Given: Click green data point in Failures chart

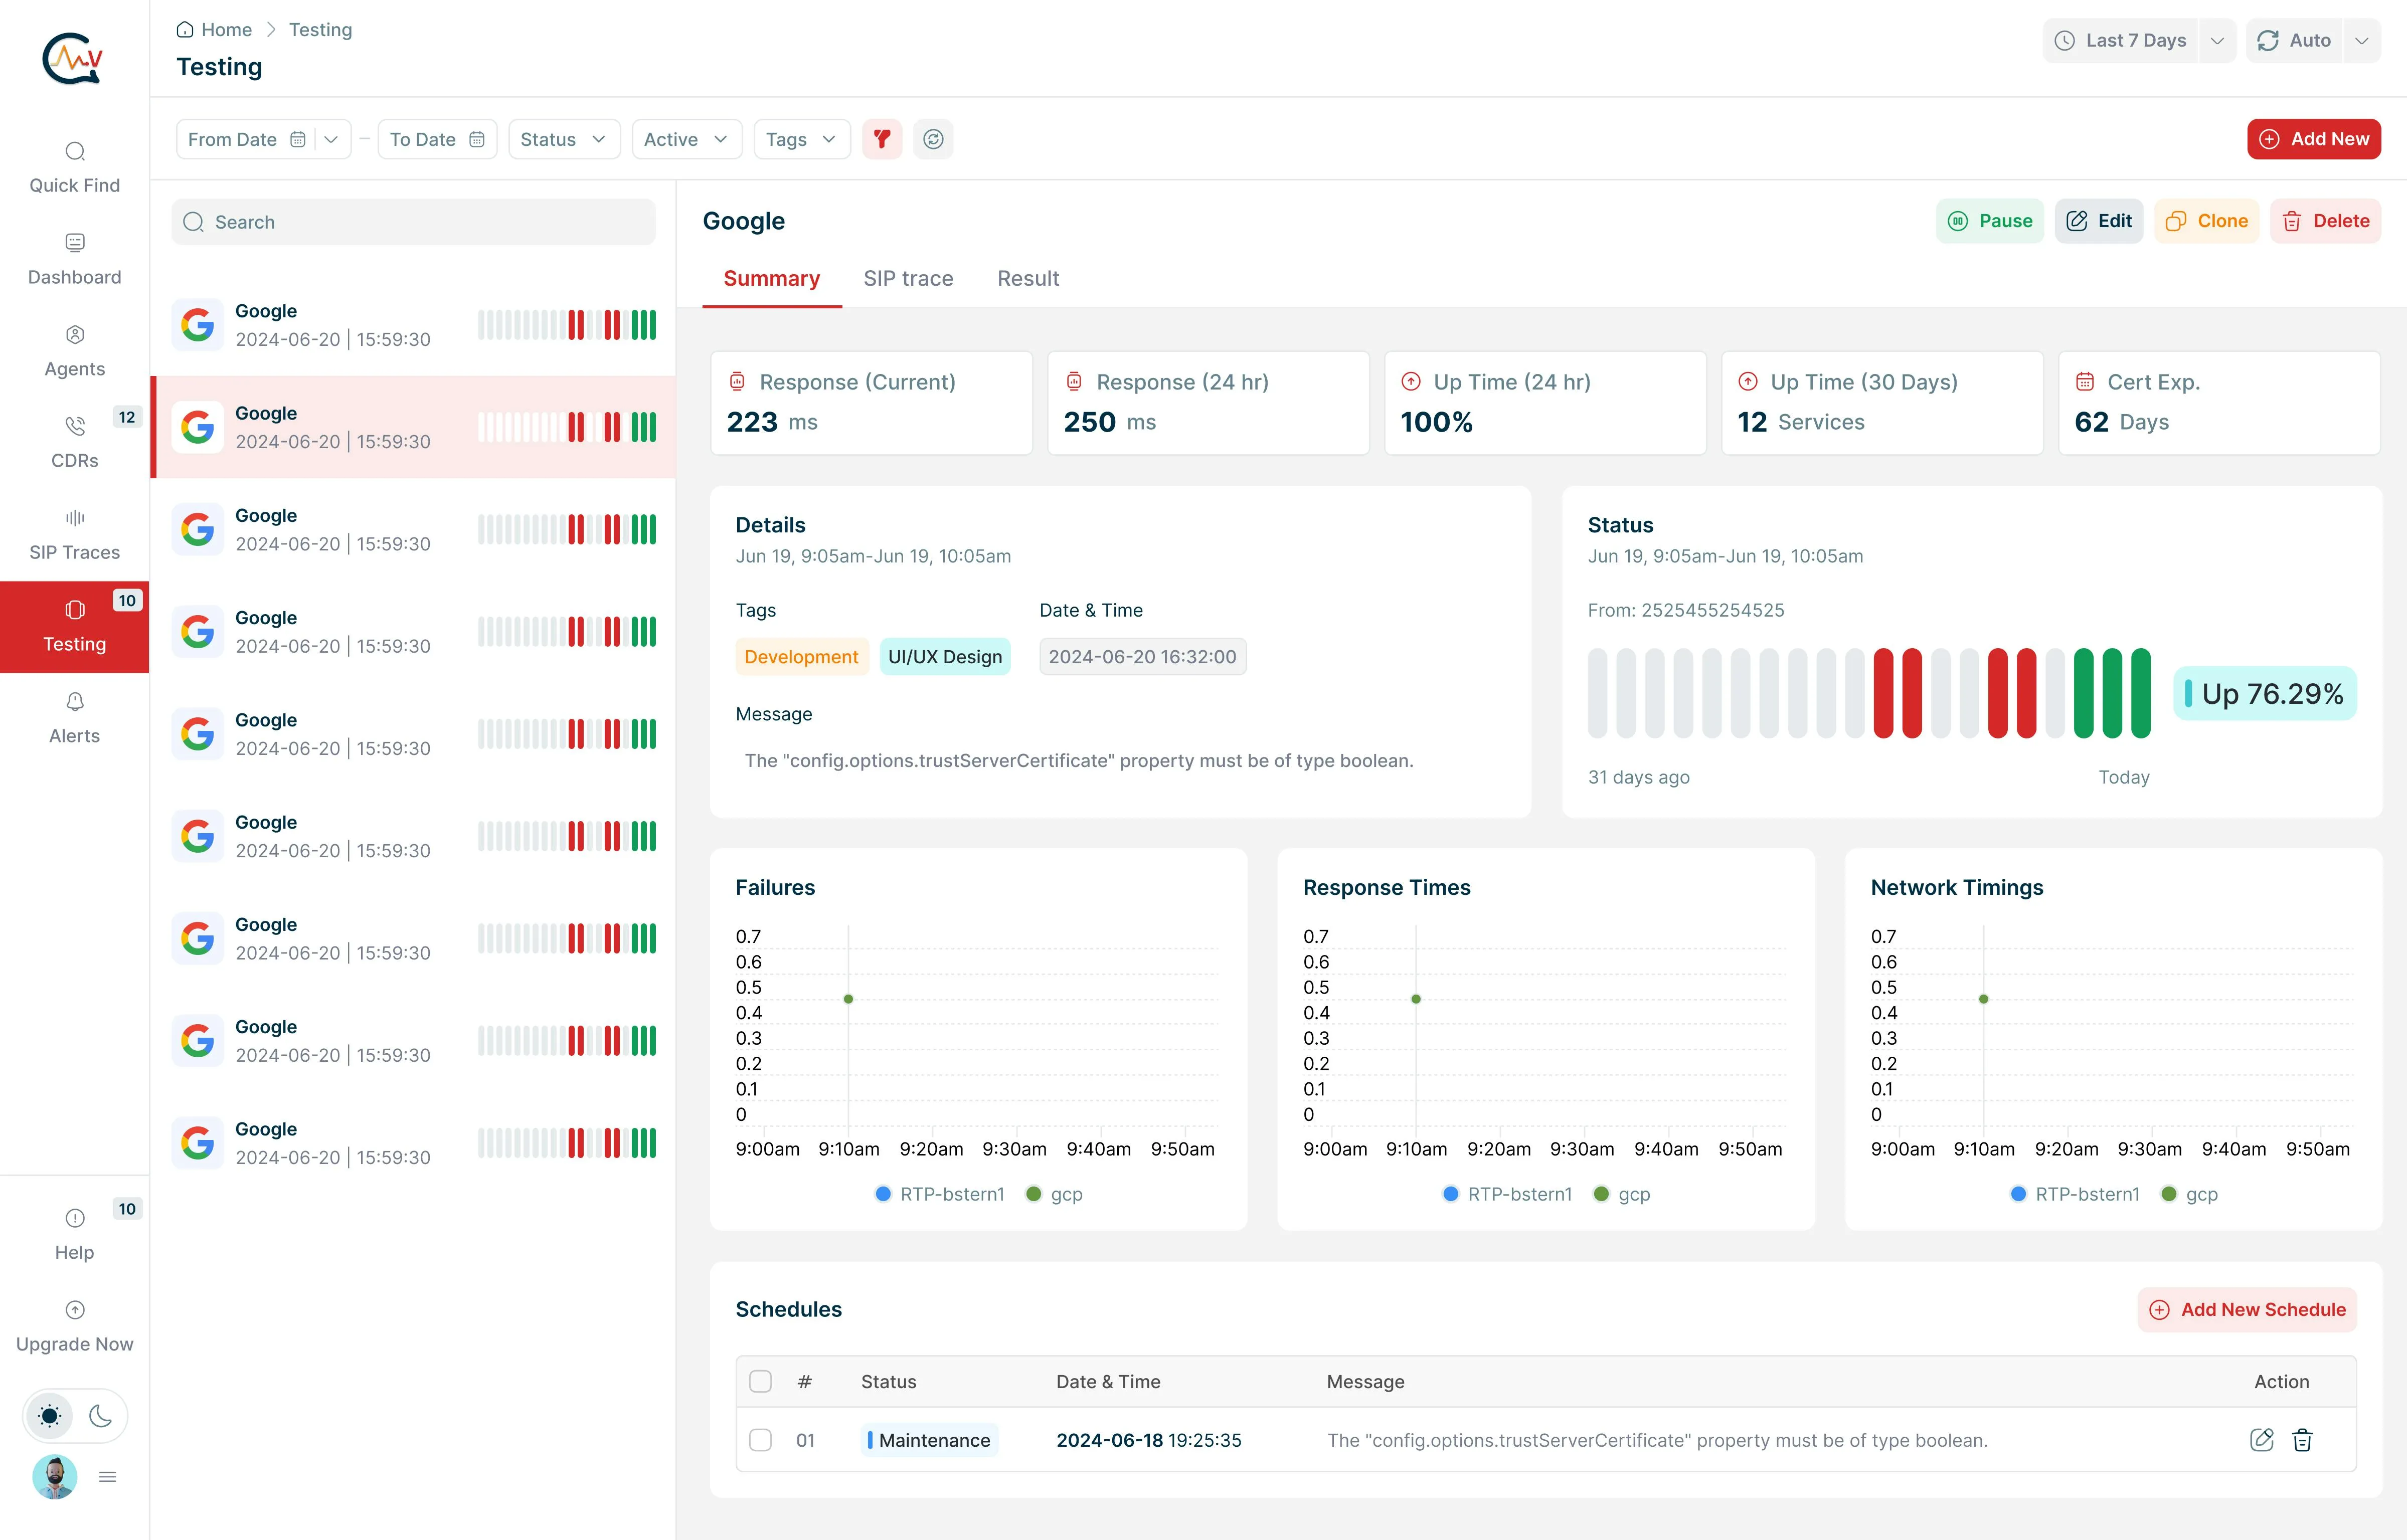Looking at the screenshot, I should pyautogui.click(x=848, y=999).
